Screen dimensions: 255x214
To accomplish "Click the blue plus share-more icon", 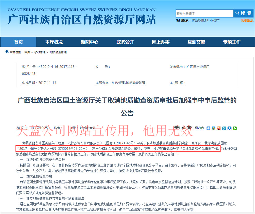I will tap(208, 128).
